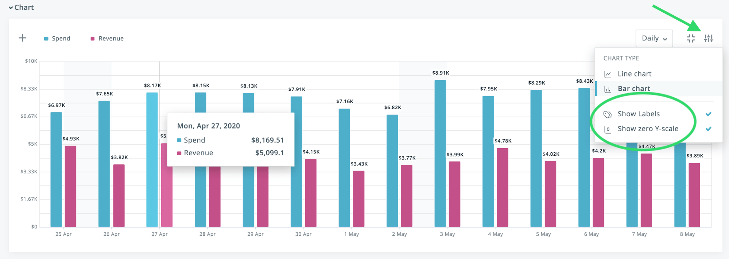Image resolution: width=729 pixels, height=259 pixels.
Task: Select Line chart from chart type menu
Action: click(x=634, y=74)
